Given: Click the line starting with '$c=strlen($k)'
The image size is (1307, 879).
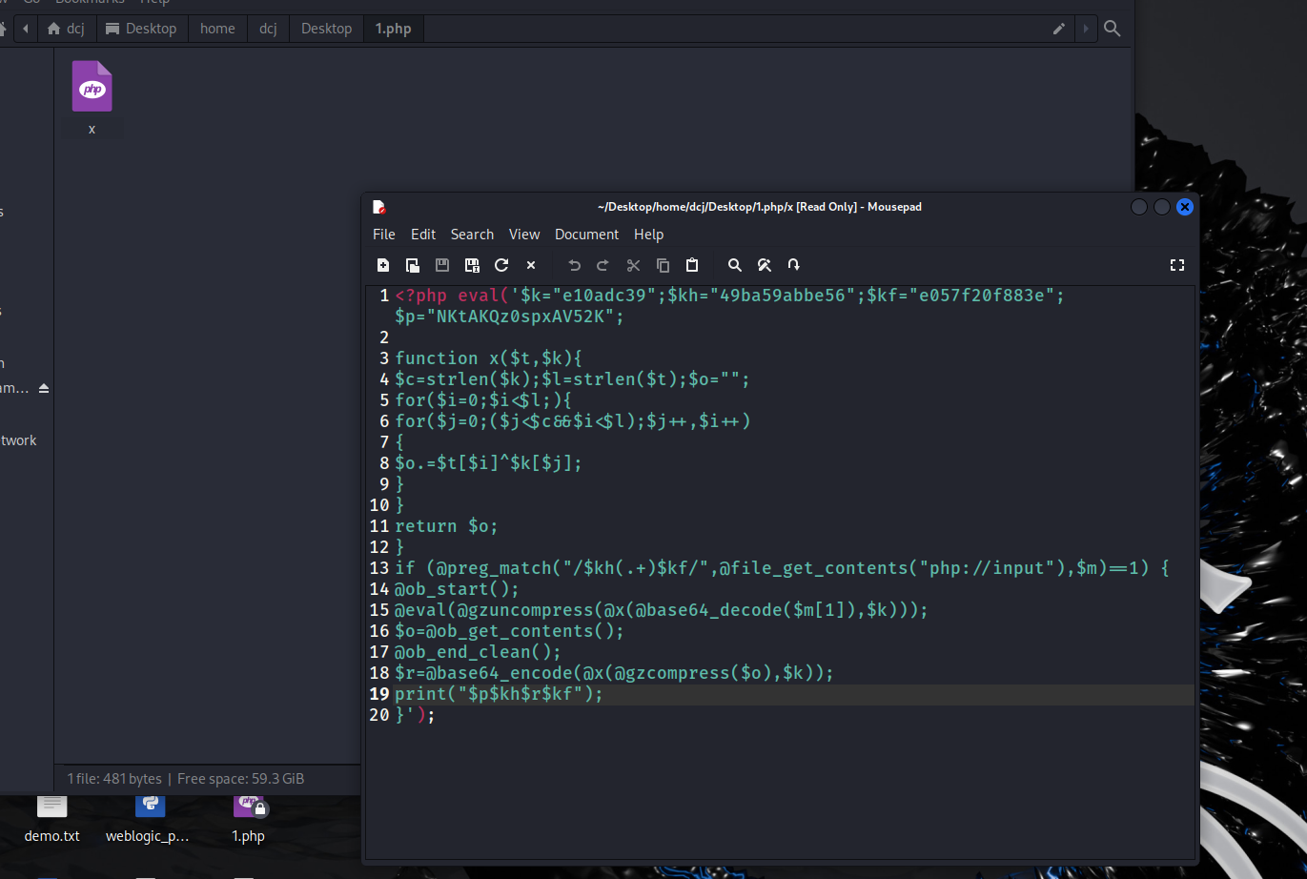Looking at the screenshot, I should pos(572,379).
